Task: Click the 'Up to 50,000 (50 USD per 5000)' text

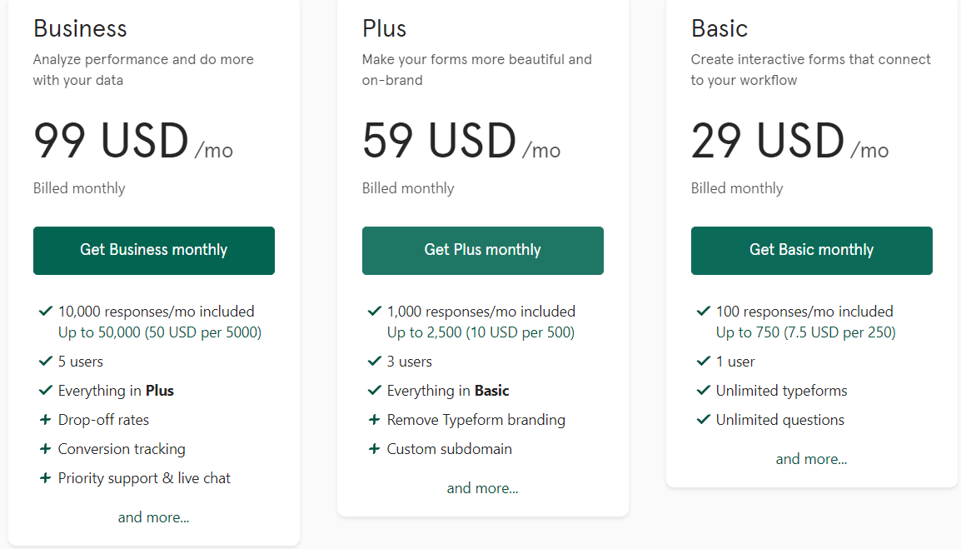Action: click(160, 332)
